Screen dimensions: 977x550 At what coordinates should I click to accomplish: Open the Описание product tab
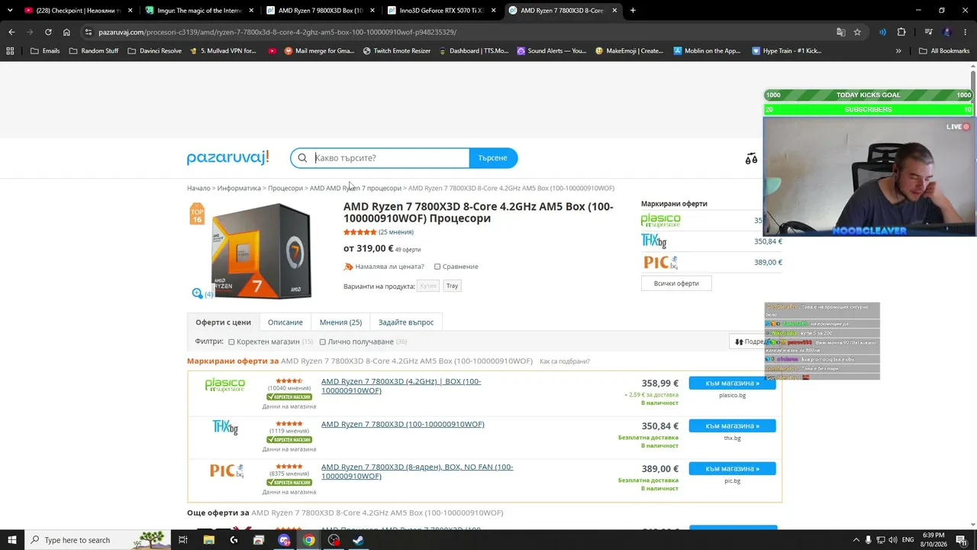click(285, 322)
